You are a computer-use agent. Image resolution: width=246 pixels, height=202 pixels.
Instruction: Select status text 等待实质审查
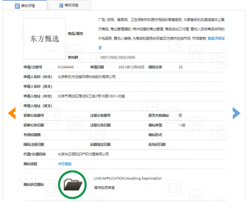(x=104, y=188)
